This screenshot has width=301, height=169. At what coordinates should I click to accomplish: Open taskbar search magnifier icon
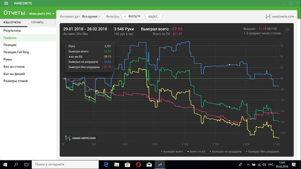[x=16, y=165]
